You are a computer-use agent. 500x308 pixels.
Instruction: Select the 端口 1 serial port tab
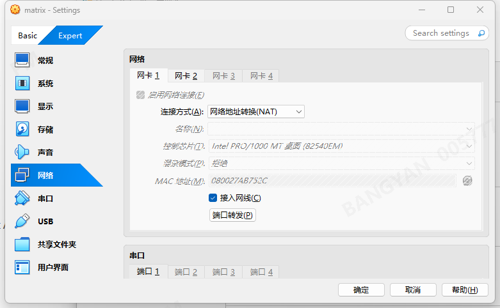tap(149, 272)
